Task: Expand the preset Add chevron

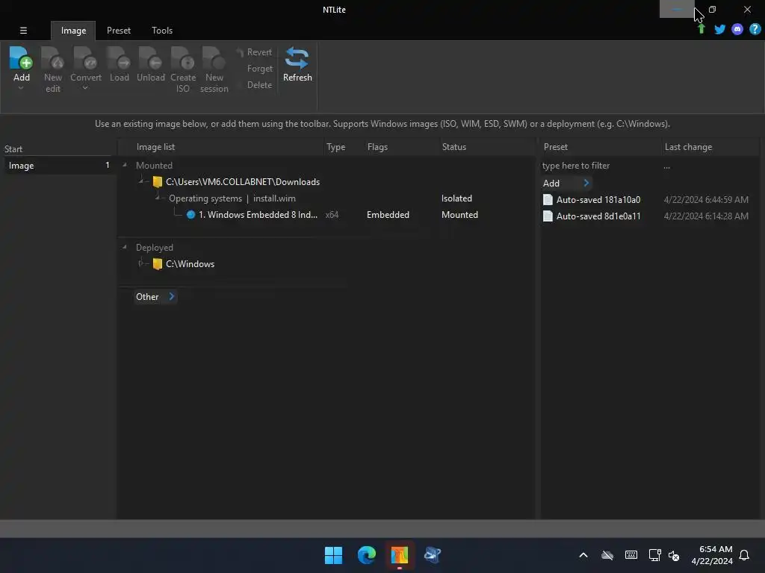Action: point(586,184)
